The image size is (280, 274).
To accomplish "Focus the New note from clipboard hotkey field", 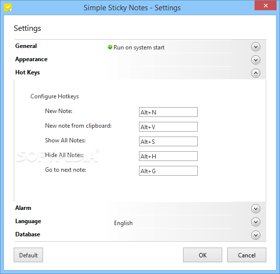I will tap(168, 127).
